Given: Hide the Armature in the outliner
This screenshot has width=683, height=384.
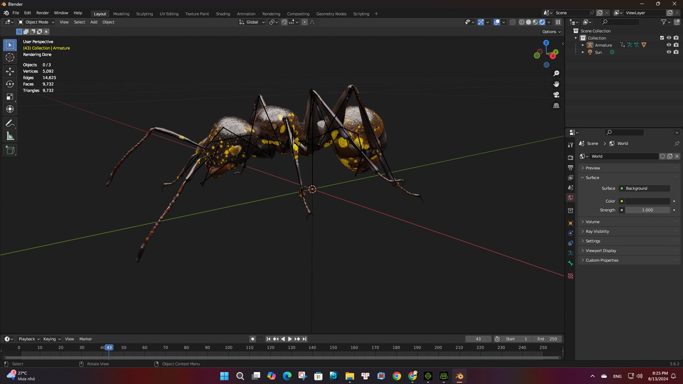Looking at the screenshot, I should [x=668, y=45].
